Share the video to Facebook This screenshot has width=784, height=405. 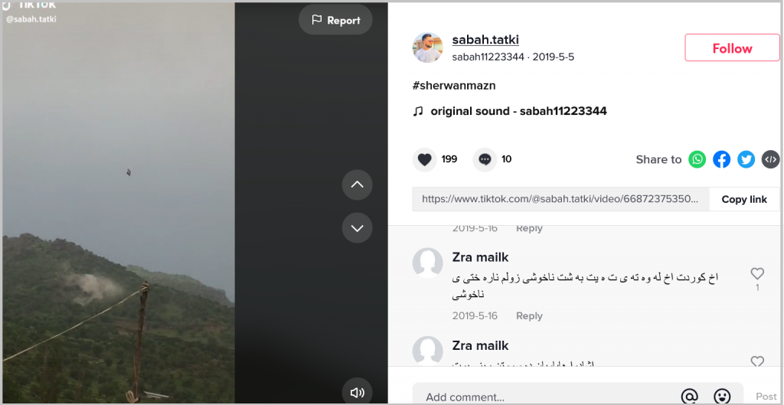pyautogui.click(x=721, y=159)
